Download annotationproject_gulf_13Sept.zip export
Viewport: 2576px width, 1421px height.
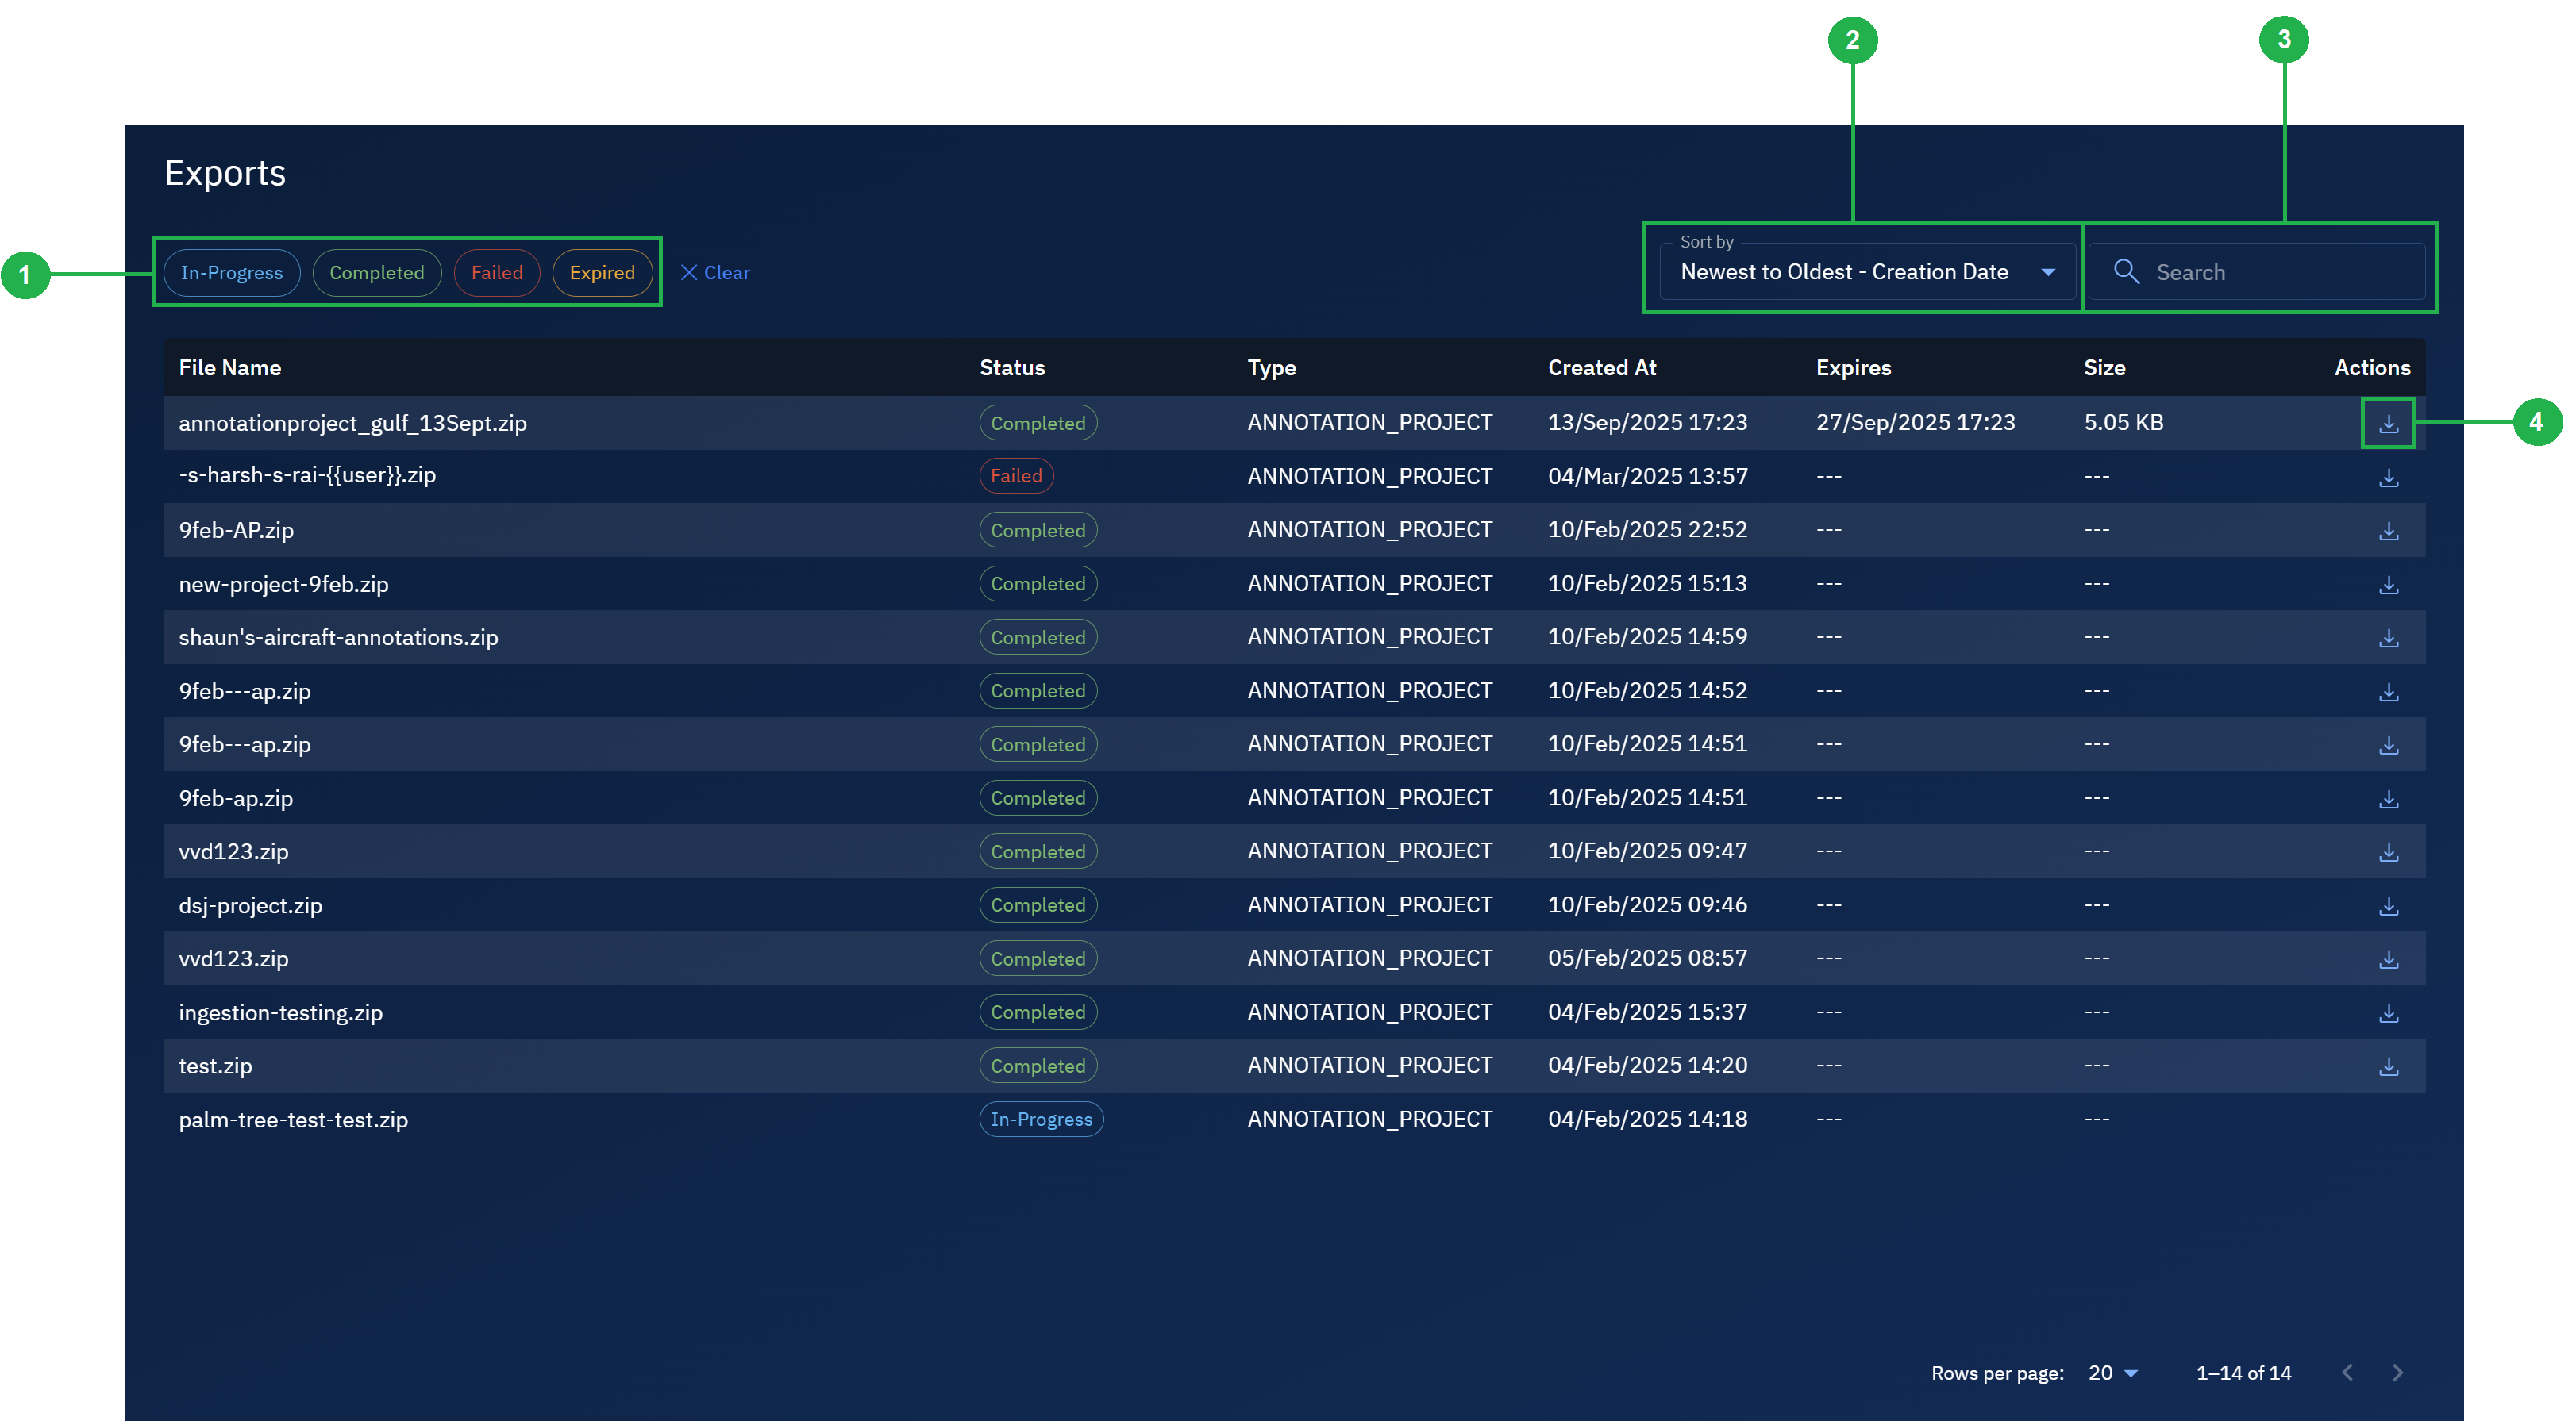click(2389, 423)
